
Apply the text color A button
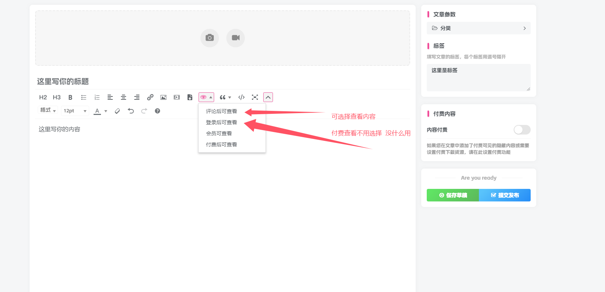tap(97, 111)
